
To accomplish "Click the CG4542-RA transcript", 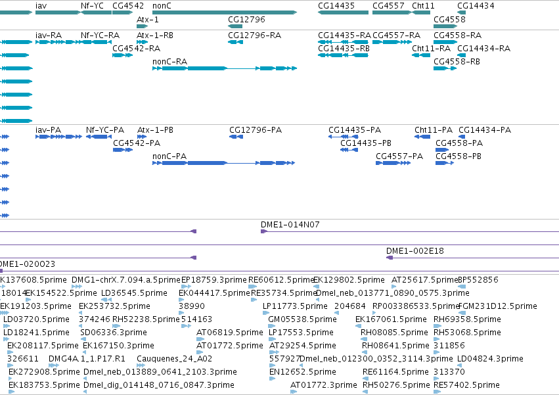I will [123, 55].
